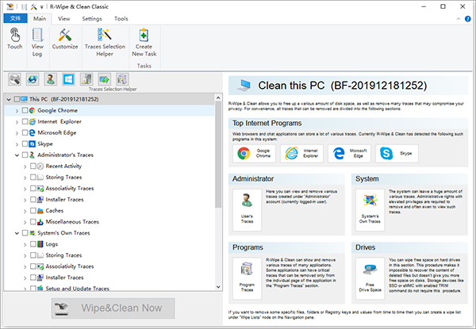Check the Logs checkbox
The height and width of the screenshot is (329, 476).
[33, 244]
